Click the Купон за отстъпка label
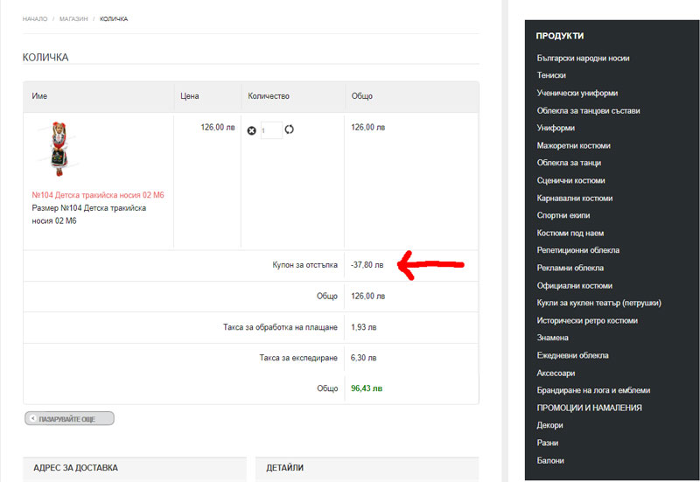 (304, 265)
